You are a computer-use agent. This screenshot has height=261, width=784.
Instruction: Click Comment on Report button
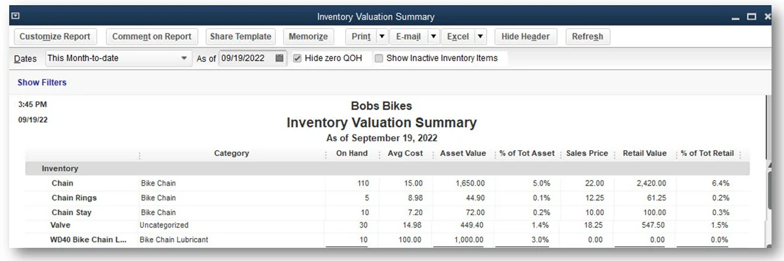[x=152, y=37]
